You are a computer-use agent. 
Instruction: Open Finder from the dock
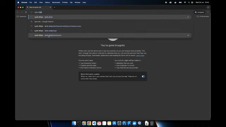74,123
